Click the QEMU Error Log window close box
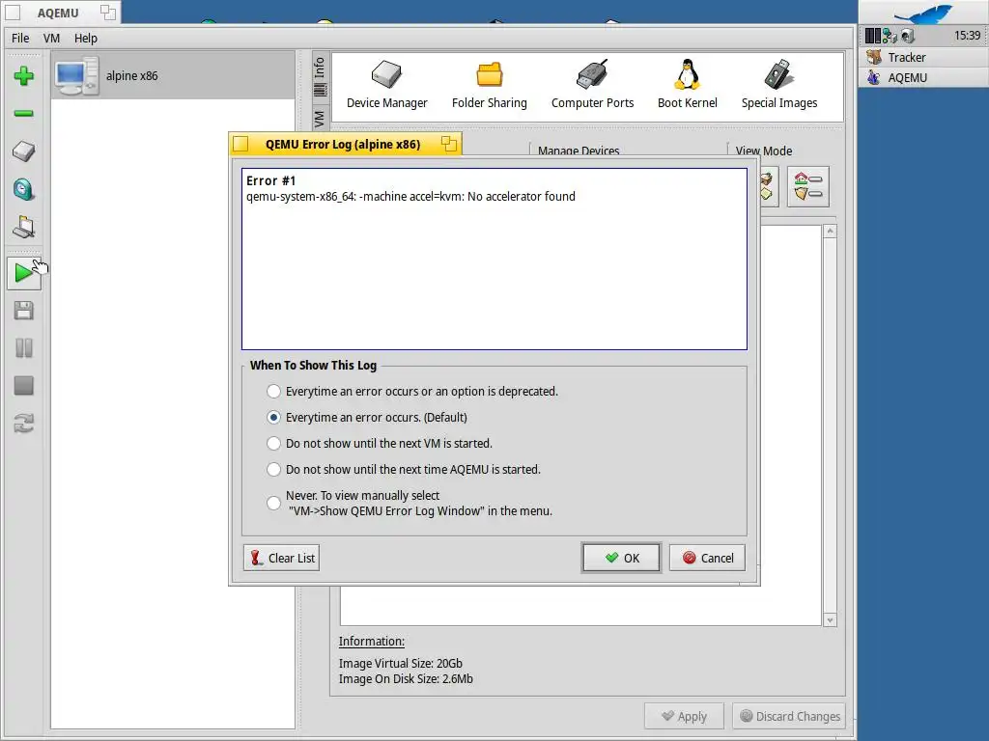 coord(240,144)
